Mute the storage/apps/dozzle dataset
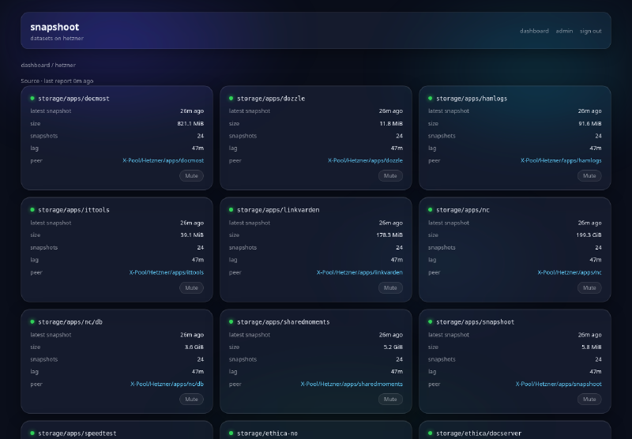632x439 pixels. pos(390,176)
